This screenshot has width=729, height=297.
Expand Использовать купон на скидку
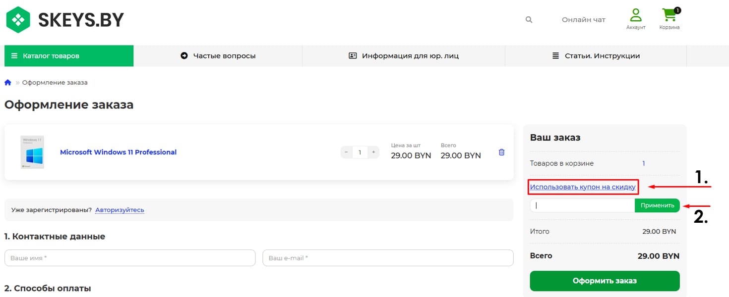583,187
